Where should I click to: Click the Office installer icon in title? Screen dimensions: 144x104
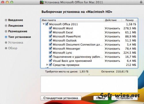click(42, 2)
